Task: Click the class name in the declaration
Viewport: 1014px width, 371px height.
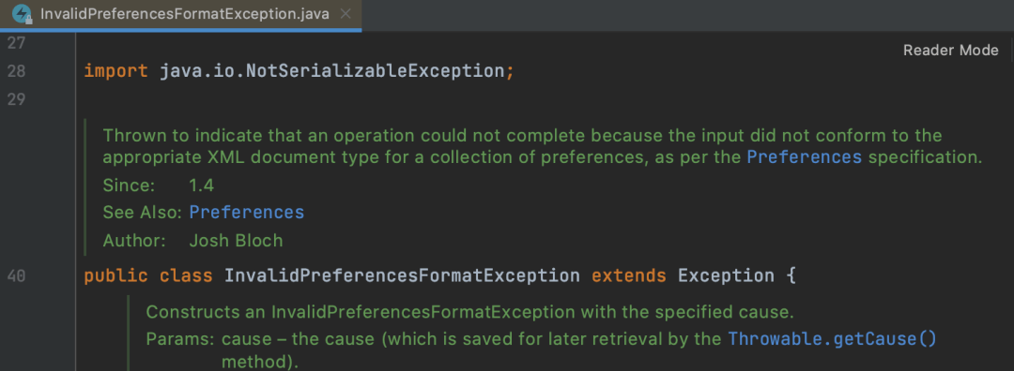Action: [402, 276]
